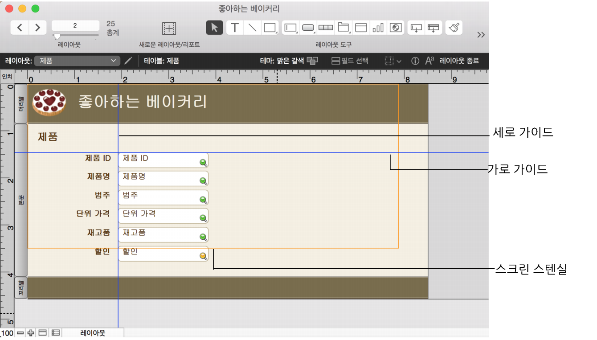The image size is (597, 340).
Task: Click the change theme icon next to 맑은 갈색
Action: point(312,61)
